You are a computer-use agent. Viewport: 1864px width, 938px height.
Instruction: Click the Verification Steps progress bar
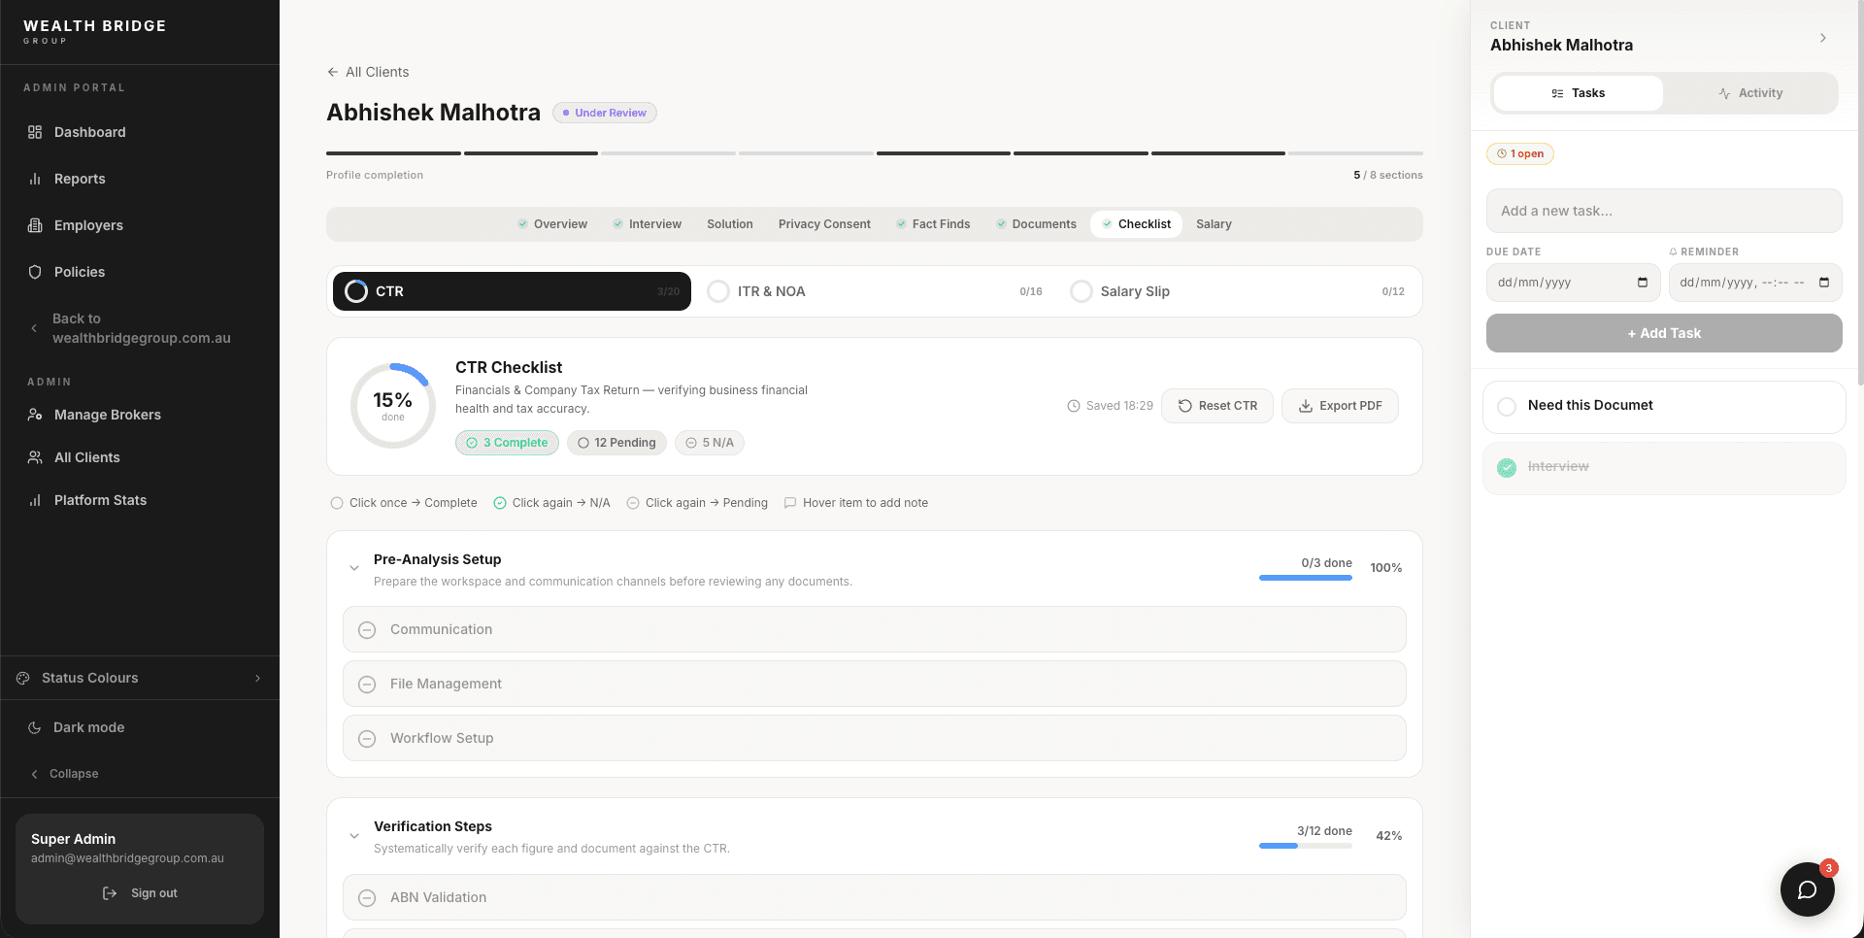[x=1306, y=846]
